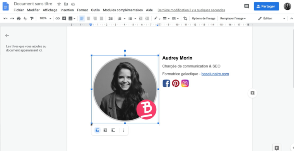Select the break text image option
Screen dimensions: 294x151
[113, 130]
